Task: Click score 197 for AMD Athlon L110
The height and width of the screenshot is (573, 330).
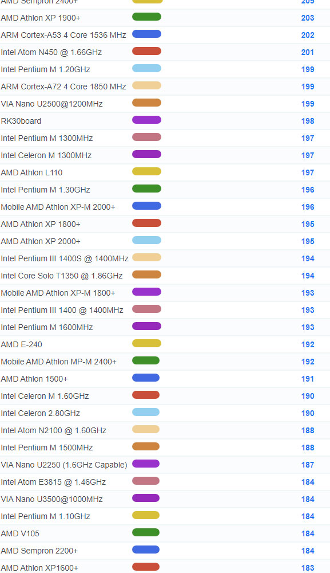Action: point(308,172)
